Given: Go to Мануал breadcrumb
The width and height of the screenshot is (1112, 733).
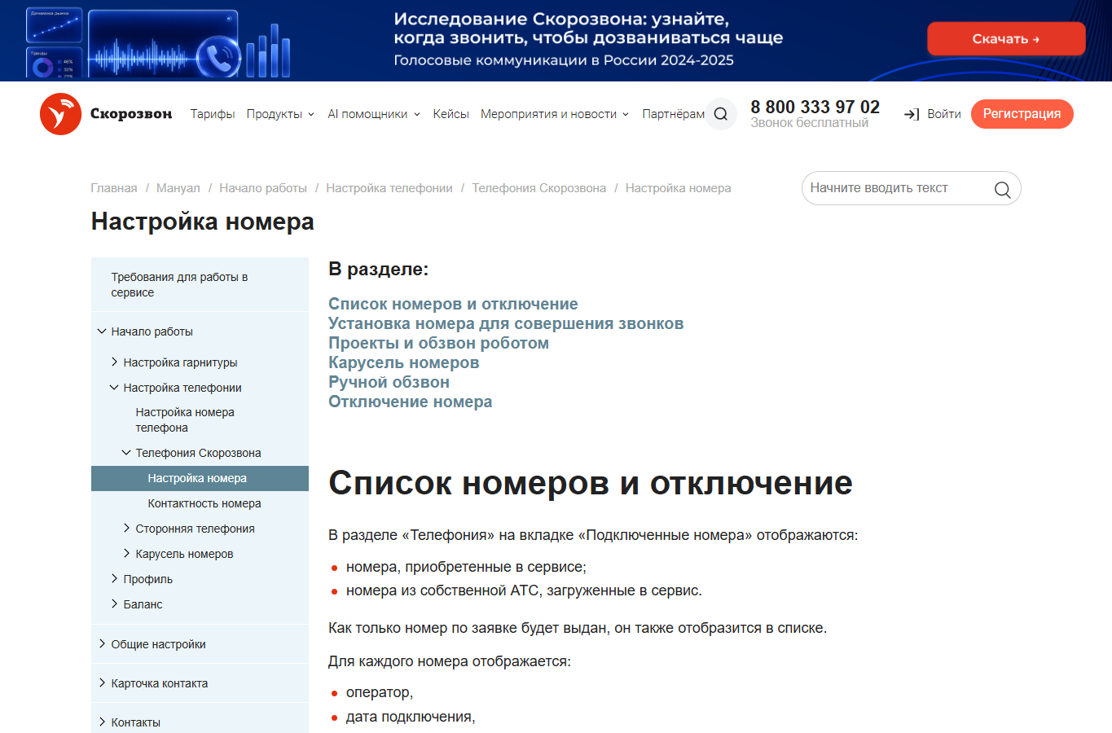Looking at the screenshot, I should pos(178,188).
